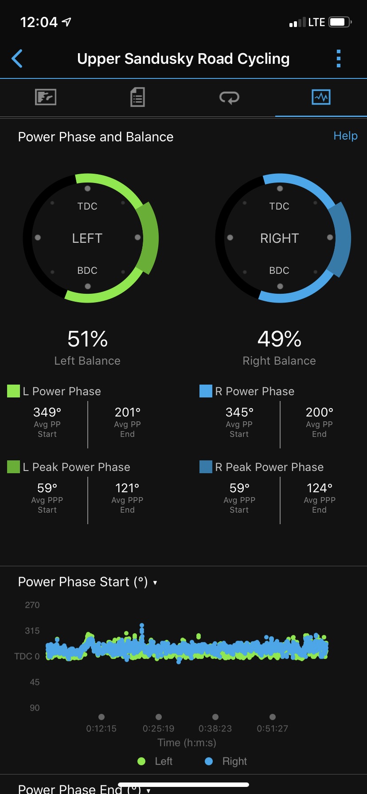Select the 0:25:19 timeline marker
This screenshot has width=367, height=794.
(159, 717)
